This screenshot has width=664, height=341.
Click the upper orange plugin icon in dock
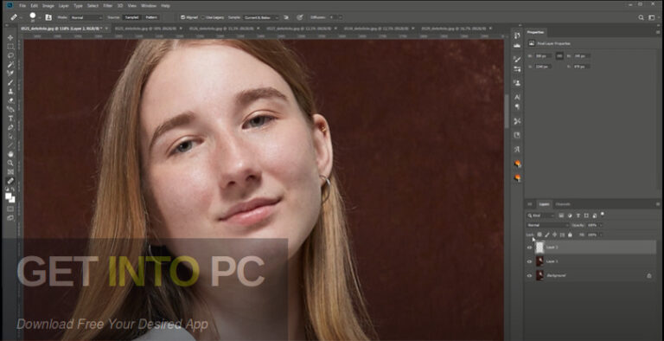point(517,164)
